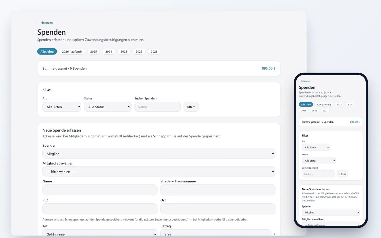Focus the desktop Betrag amount field

pos(216,233)
